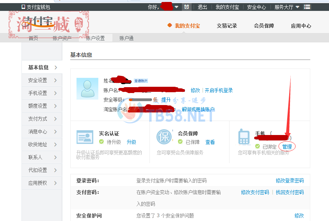Expand the 服务大厅 dropdown
Image resolution: width=329 pixels, height=221 pixels.
297,7
